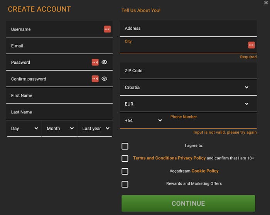Click password manager icon in City field
The image size is (270, 215).
pos(251,45)
